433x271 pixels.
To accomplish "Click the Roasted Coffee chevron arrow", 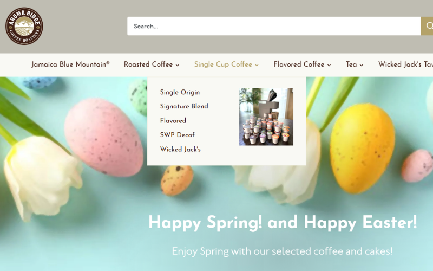I will click(178, 65).
